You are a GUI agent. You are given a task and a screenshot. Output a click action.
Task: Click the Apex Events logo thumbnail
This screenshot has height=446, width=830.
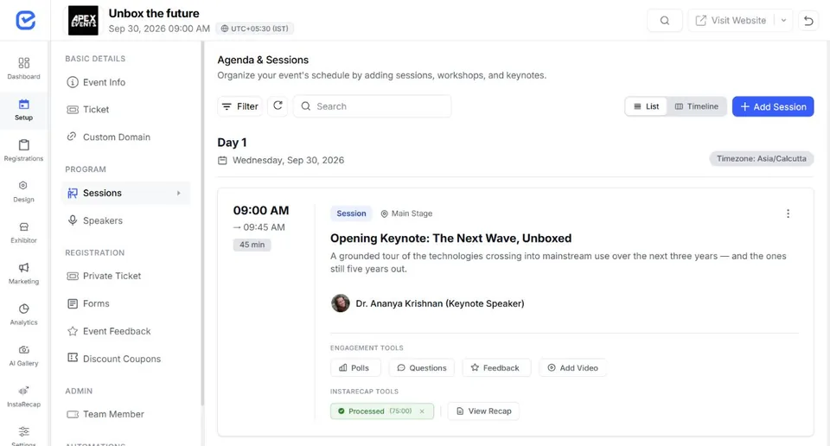[x=83, y=21]
